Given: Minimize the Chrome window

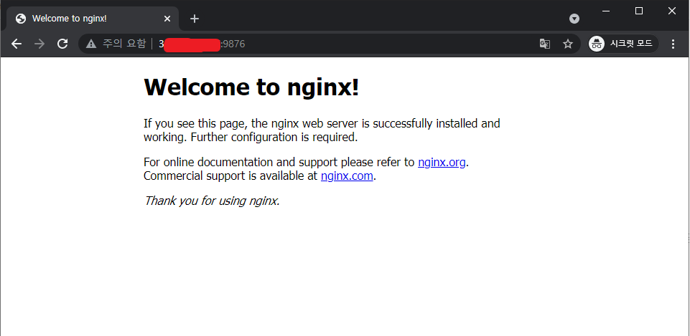Looking at the screenshot, I should tap(606, 11).
